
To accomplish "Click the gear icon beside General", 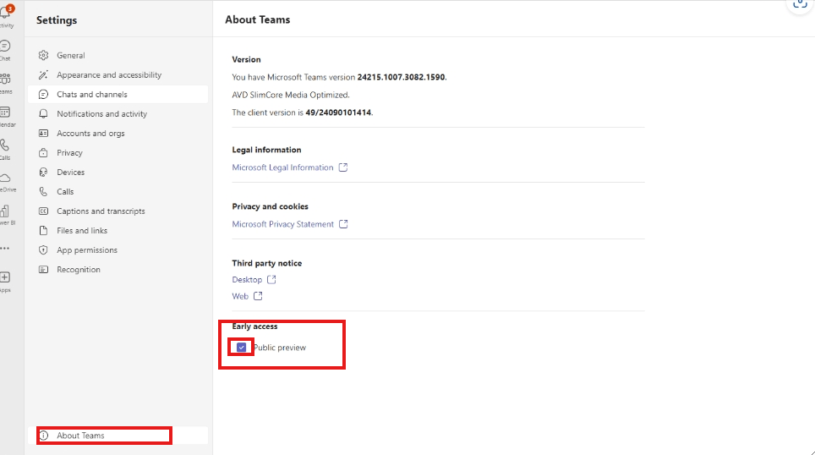I will 44,55.
